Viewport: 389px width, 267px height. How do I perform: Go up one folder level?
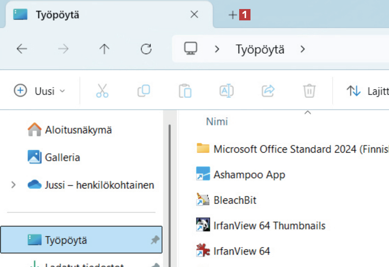tap(104, 49)
